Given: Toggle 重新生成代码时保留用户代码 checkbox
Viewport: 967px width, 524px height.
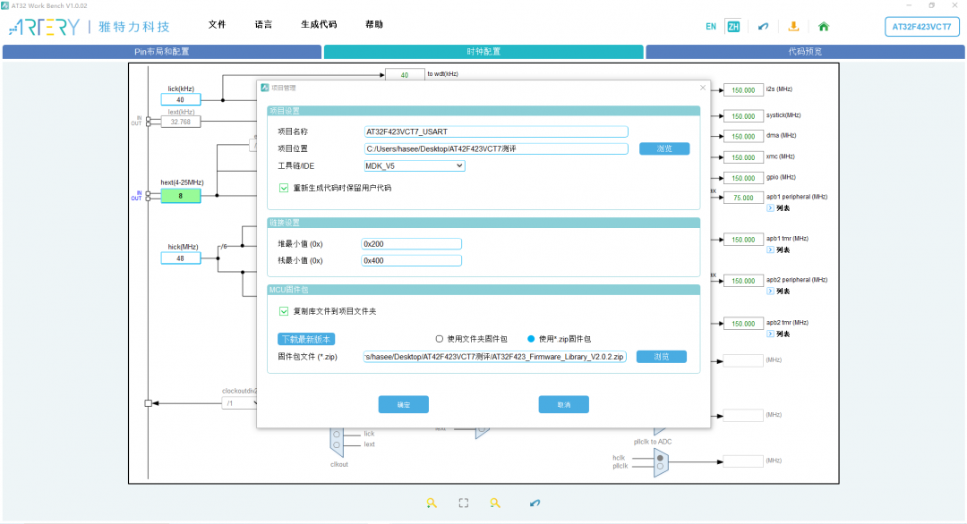Looking at the screenshot, I should click(x=284, y=188).
